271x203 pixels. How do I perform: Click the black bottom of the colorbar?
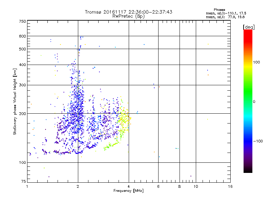point(248,170)
